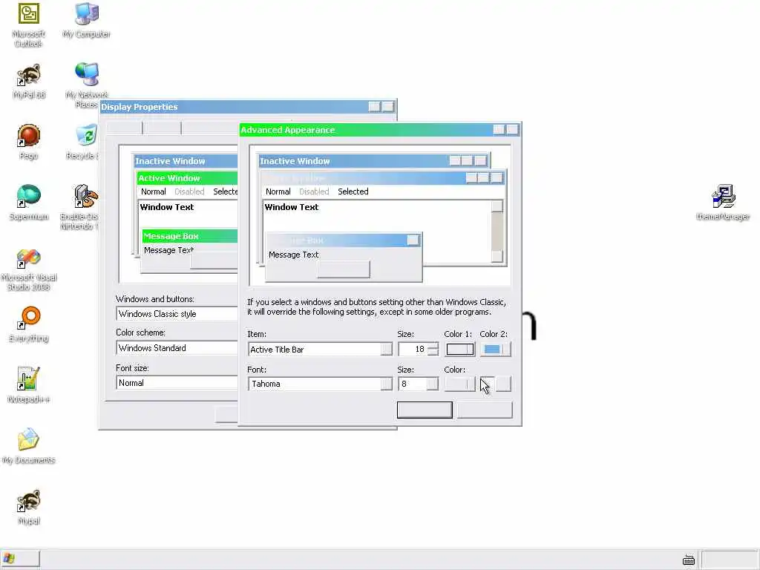Click the Cancel button in Advanced Appearance
This screenshot has width=760, height=570.
point(485,410)
